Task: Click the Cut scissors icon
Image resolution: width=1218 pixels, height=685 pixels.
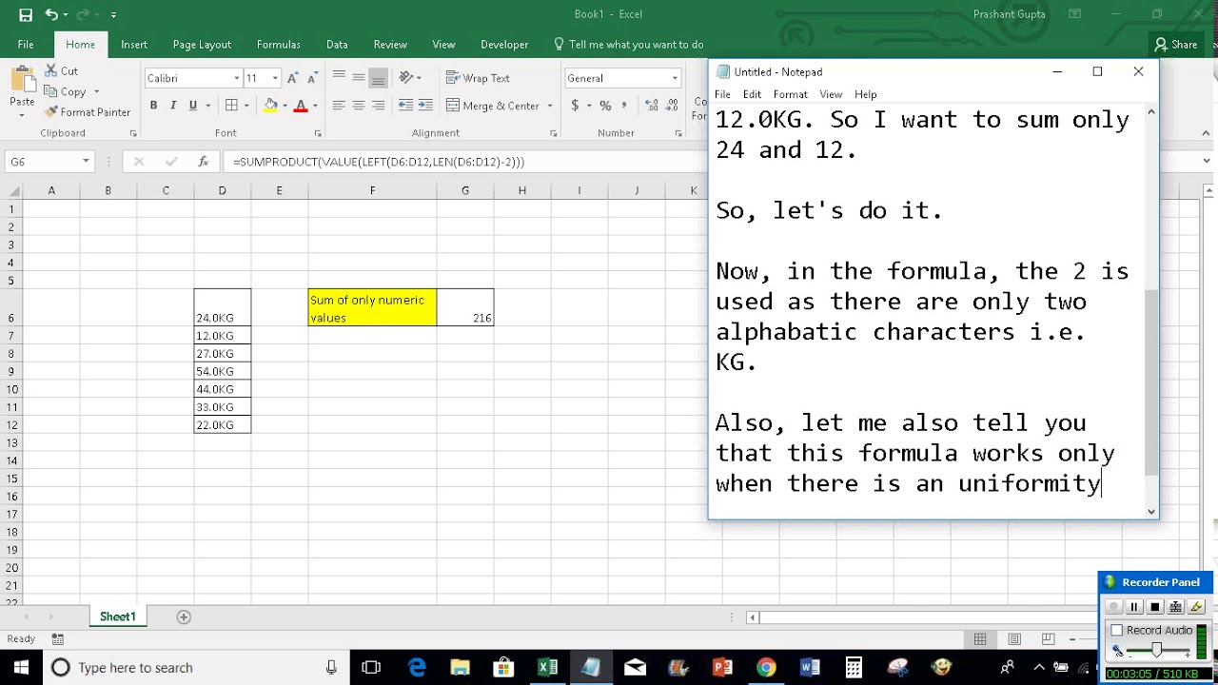Action: (x=51, y=71)
